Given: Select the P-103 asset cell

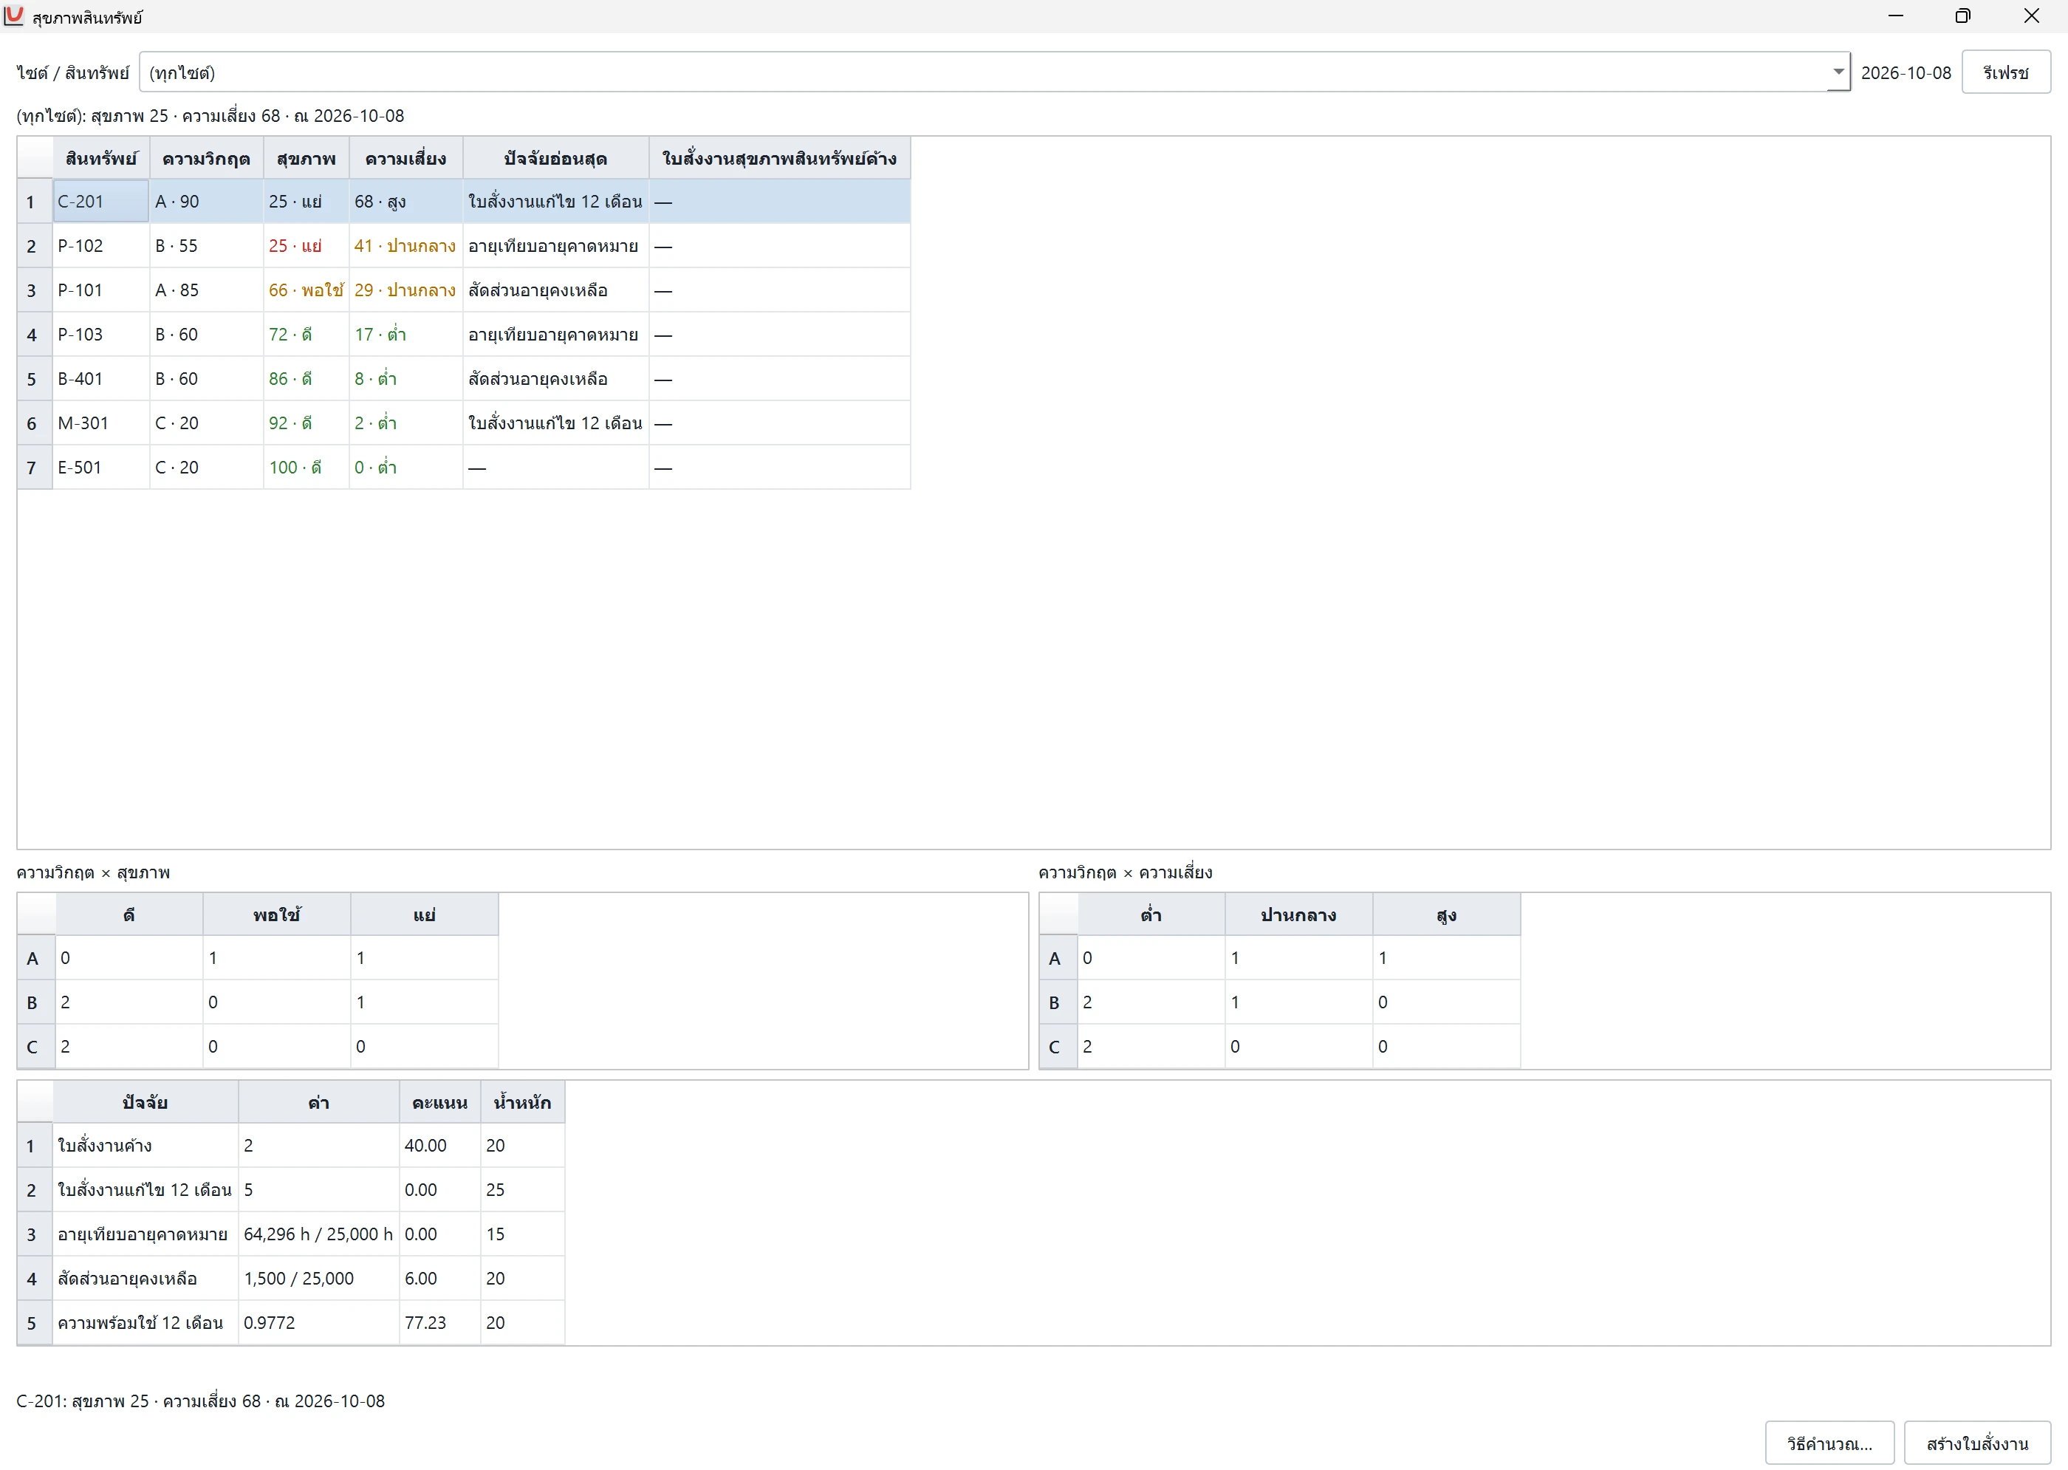Looking at the screenshot, I should pyautogui.click(x=101, y=334).
